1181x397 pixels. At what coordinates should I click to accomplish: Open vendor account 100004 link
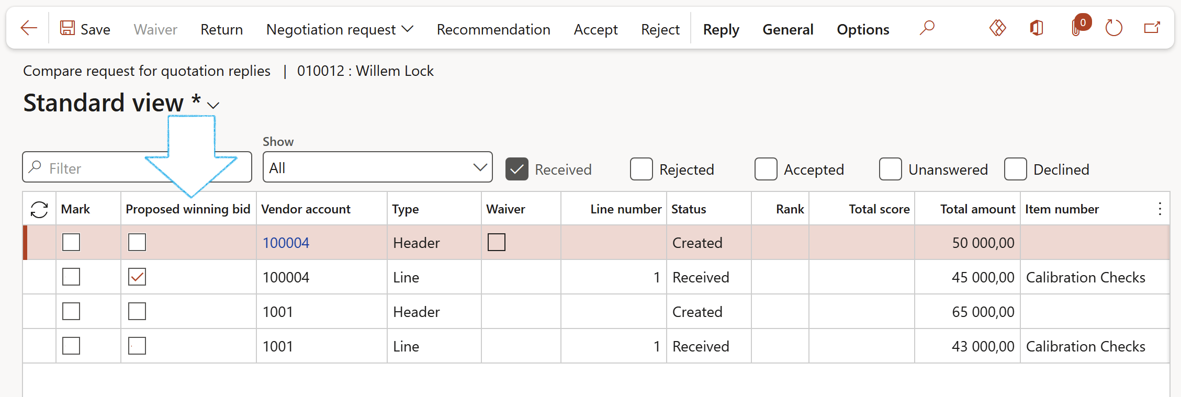[286, 243]
